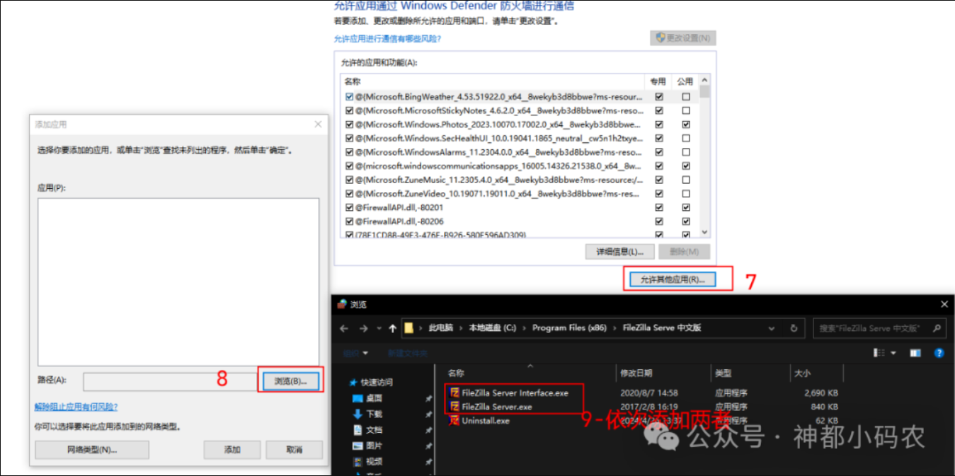Uncheck 专用 for @FirewallAPI.dll,-80201
This screenshot has width=955, height=476.
point(659,207)
